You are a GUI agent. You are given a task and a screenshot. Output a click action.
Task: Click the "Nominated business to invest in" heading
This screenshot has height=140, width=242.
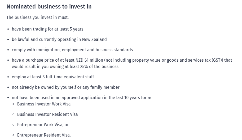coord(49,7)
